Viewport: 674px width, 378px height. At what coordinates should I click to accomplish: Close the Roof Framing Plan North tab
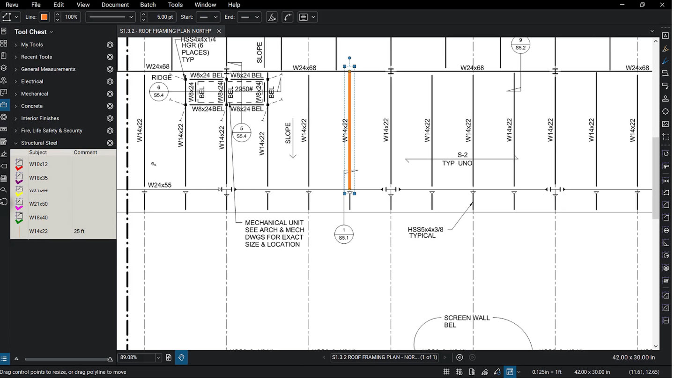[x=219, y=31]
